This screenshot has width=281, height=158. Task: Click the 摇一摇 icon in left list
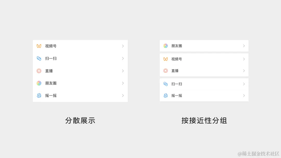coord(39,96)
